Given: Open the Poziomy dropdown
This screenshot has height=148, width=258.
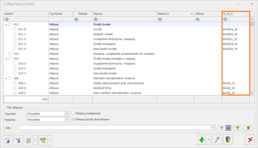Looking at the screenshot, I should click(67, 119).
